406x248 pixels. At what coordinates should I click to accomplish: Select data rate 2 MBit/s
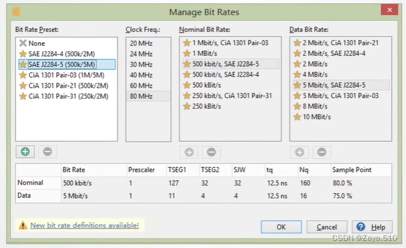[x=341, y=64]
